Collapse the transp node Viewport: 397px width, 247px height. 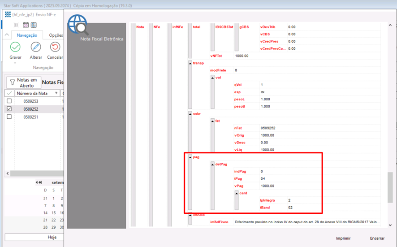(190, 63)
